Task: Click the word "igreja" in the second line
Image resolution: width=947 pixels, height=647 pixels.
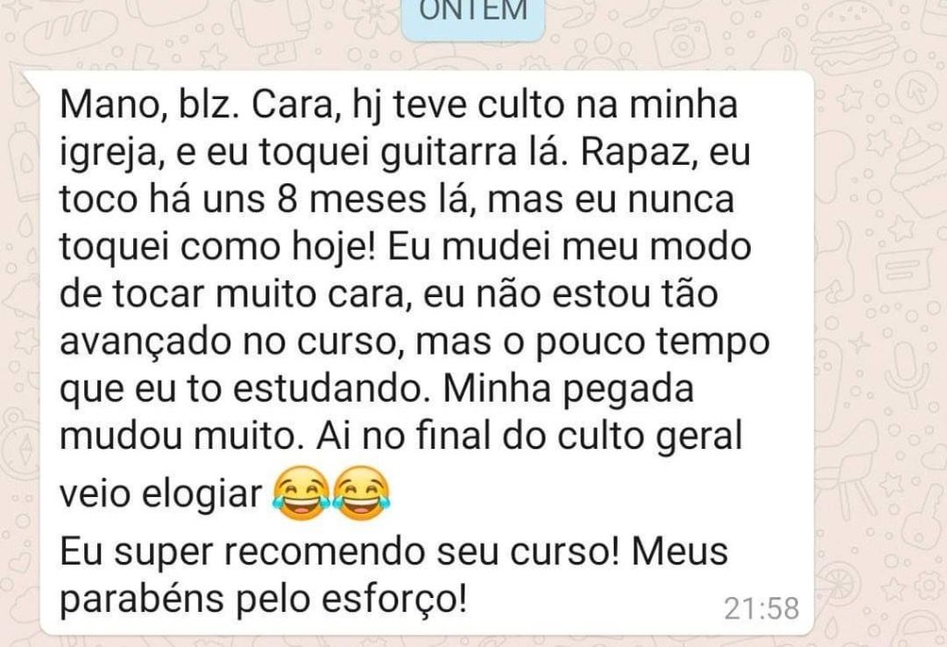Action: 108,153
